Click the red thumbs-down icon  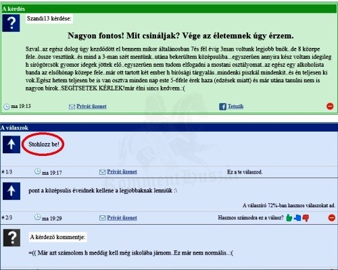[x=306, y=217]
